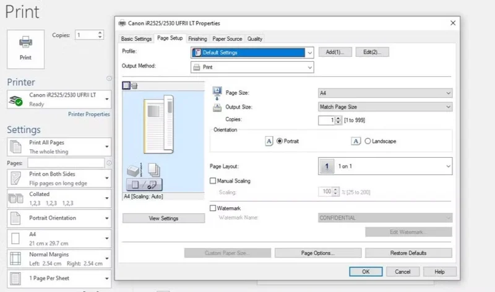Click the Print on Both Sides icon

click(x=15, y=178)
